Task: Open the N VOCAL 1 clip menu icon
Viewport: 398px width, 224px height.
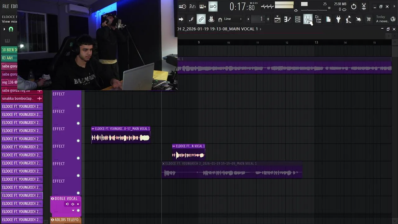Action: tap(174, 146)
